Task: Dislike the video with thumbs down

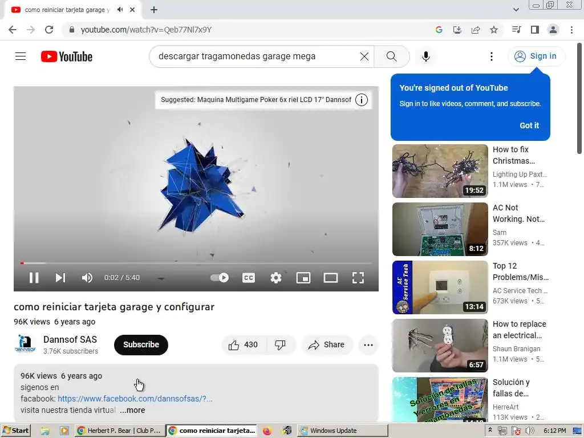Action: coord(281,345)
